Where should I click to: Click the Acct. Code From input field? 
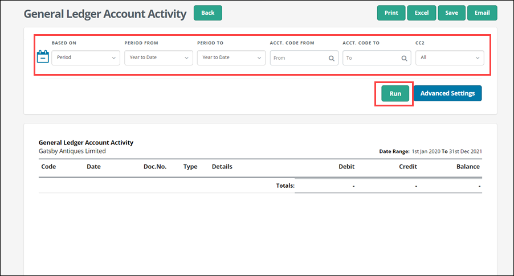(x=304, y=58)
